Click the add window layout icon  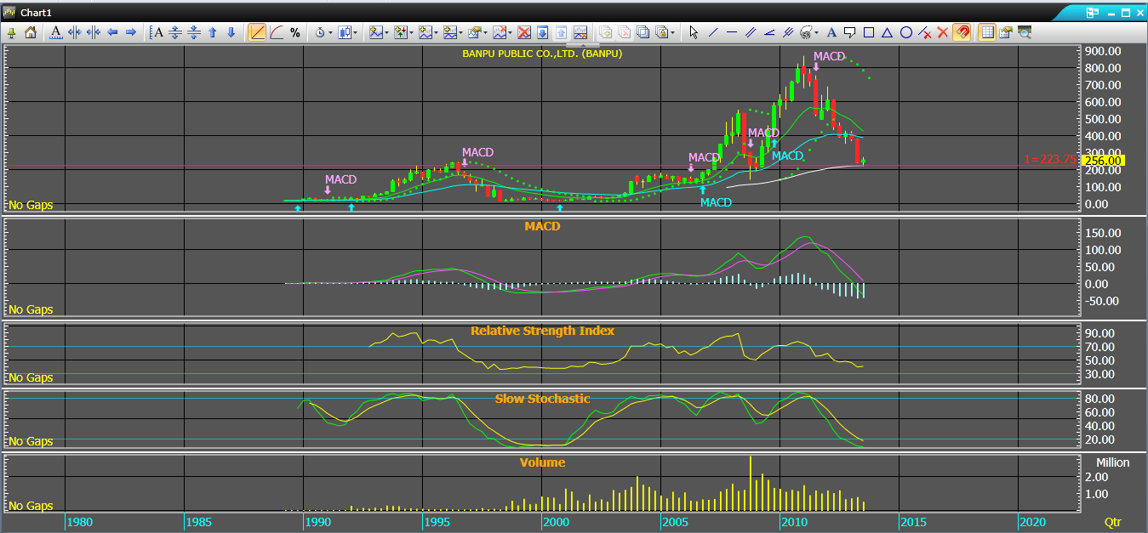606,32
